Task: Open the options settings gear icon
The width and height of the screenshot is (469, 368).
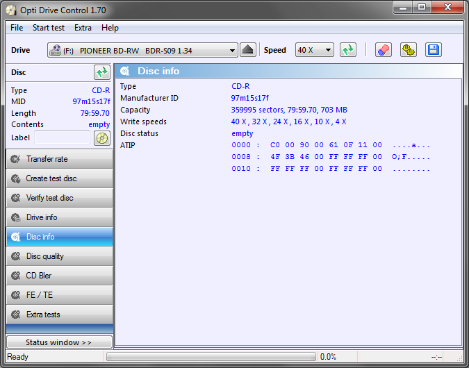Action: click(409, 50)
